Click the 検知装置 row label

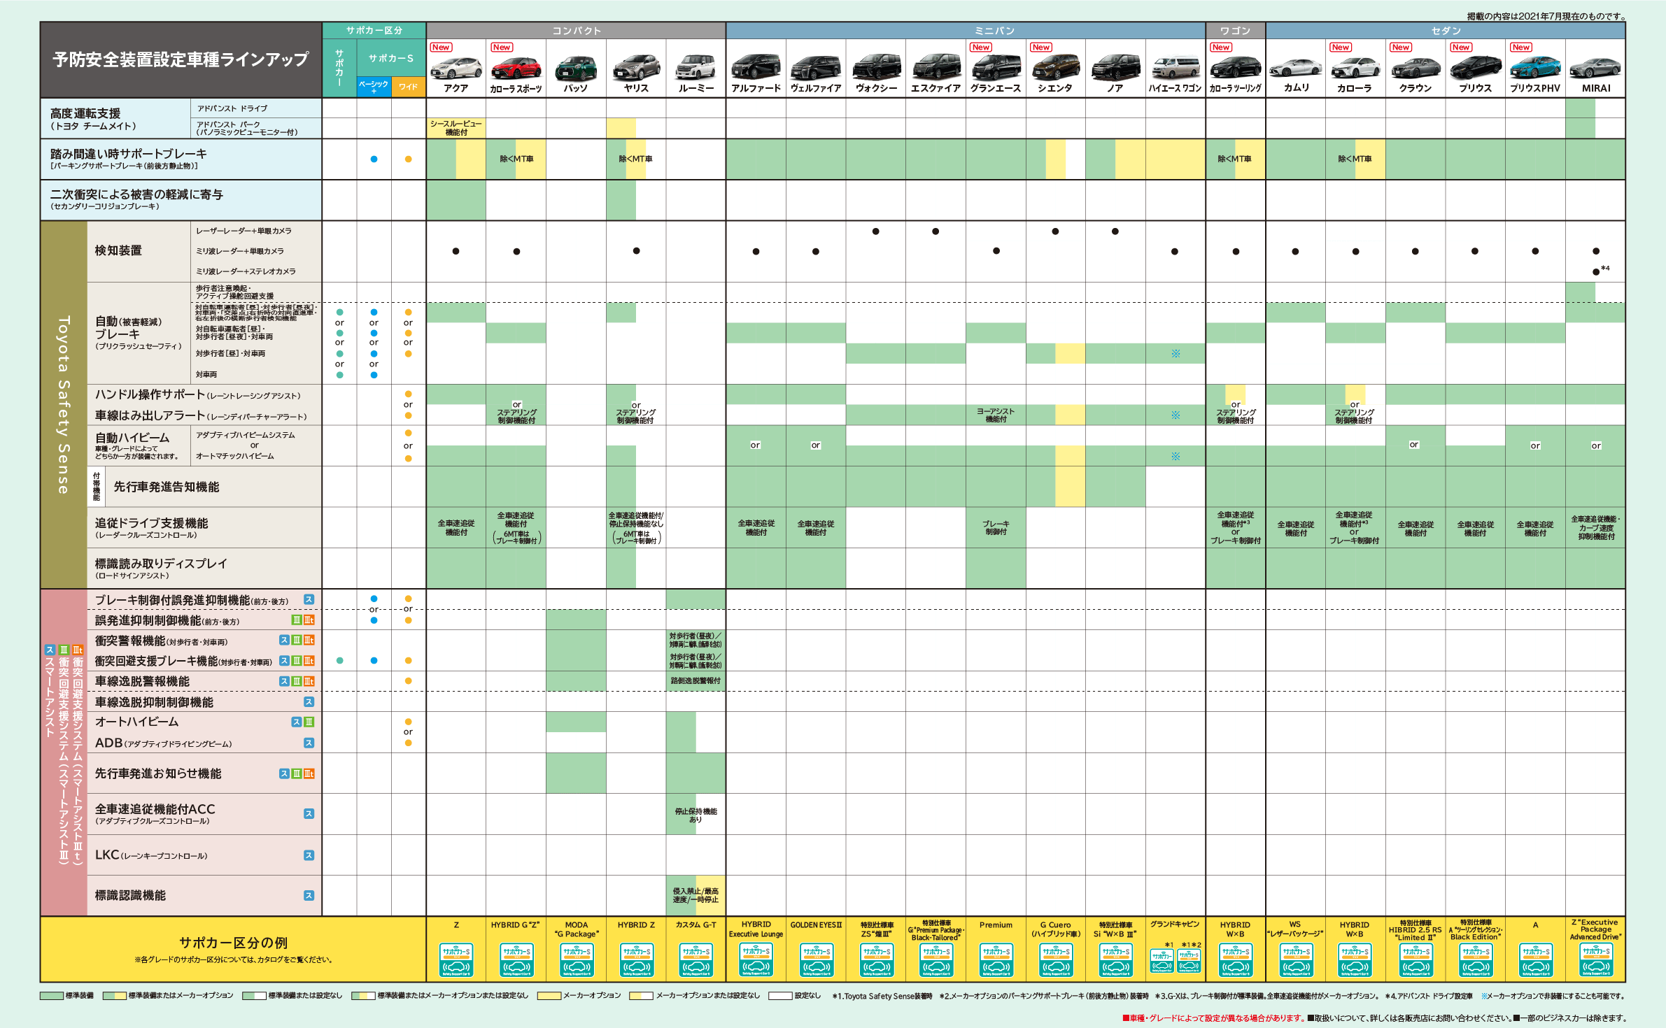tap(118, 250)
